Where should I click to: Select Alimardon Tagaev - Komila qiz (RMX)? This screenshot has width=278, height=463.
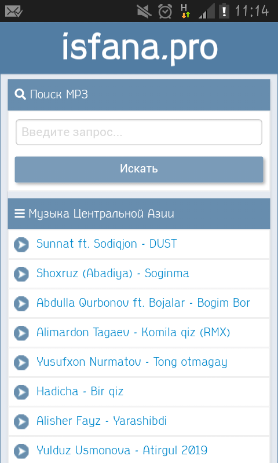coord(133,332)
